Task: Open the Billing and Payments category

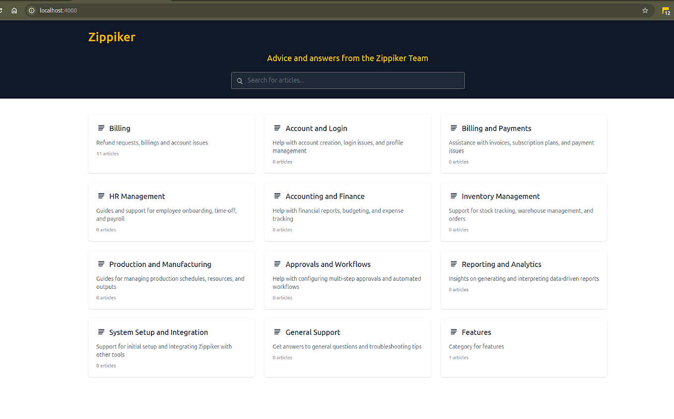Action: coord(497,128)
